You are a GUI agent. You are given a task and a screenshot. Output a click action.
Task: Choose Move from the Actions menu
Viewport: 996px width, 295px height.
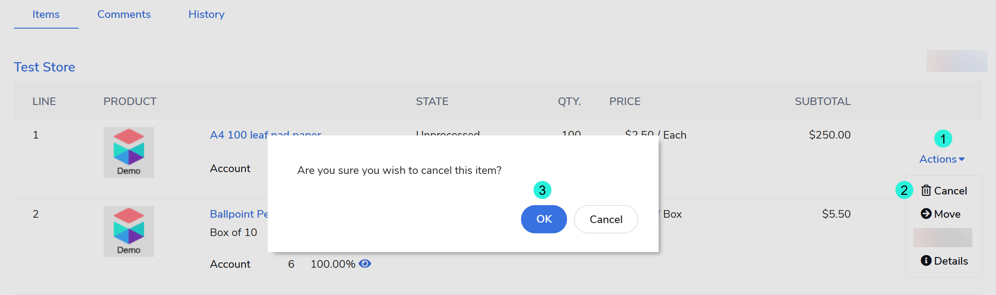947,214
